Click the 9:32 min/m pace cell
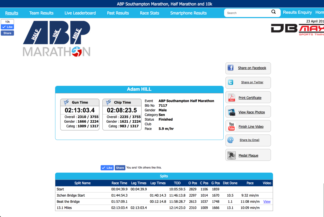 (250, 195)
